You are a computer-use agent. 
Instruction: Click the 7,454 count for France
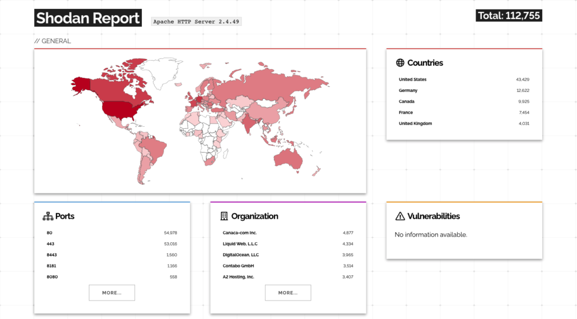(524, 112)
